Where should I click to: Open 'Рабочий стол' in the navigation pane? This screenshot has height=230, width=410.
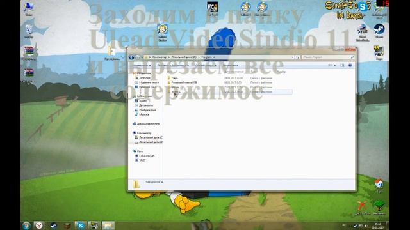pyautogui.click(x=148, y=87)
